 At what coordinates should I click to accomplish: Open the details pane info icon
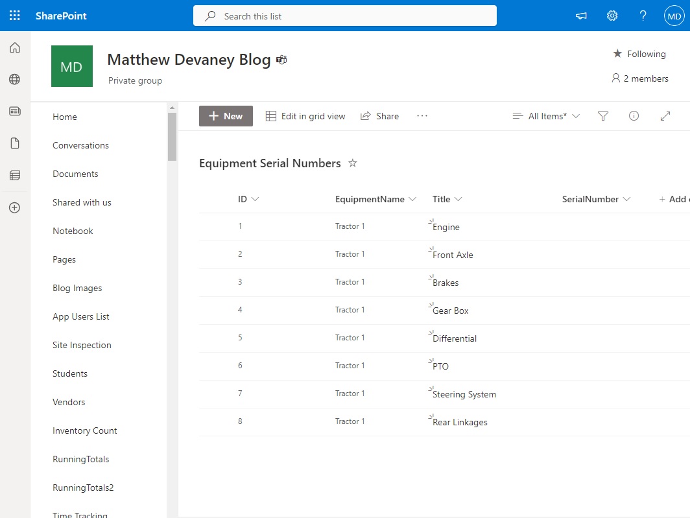[634, 116]
